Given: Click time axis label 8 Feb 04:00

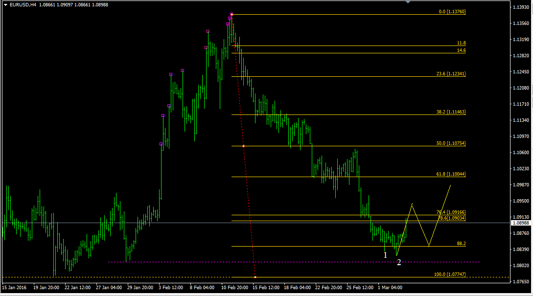Looking at the screenshot, I should (202, 288).
